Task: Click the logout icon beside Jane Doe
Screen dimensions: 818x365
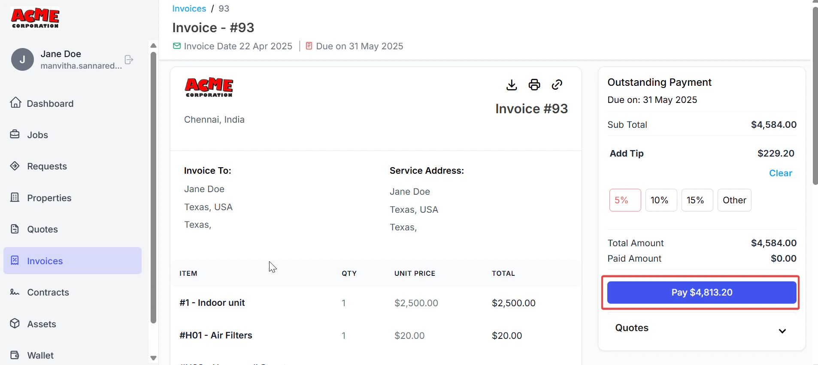Action: point(129,60)
